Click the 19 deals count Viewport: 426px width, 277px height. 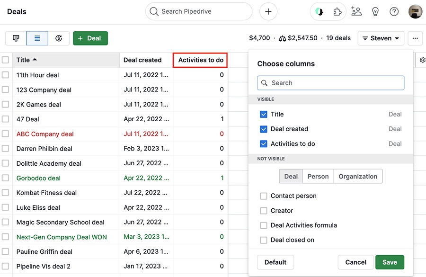pos(338,38)
